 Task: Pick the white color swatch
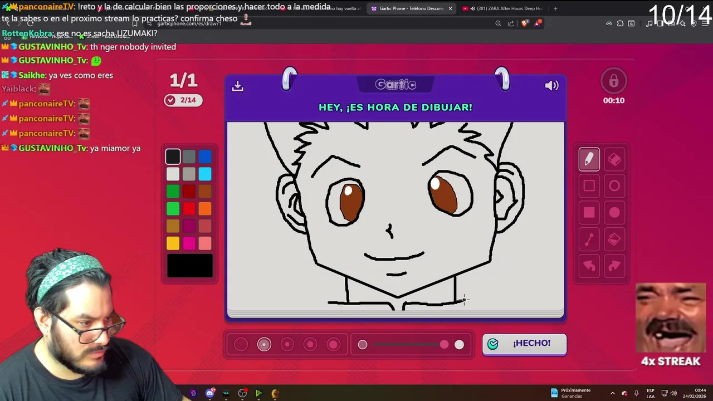(173, 174)
